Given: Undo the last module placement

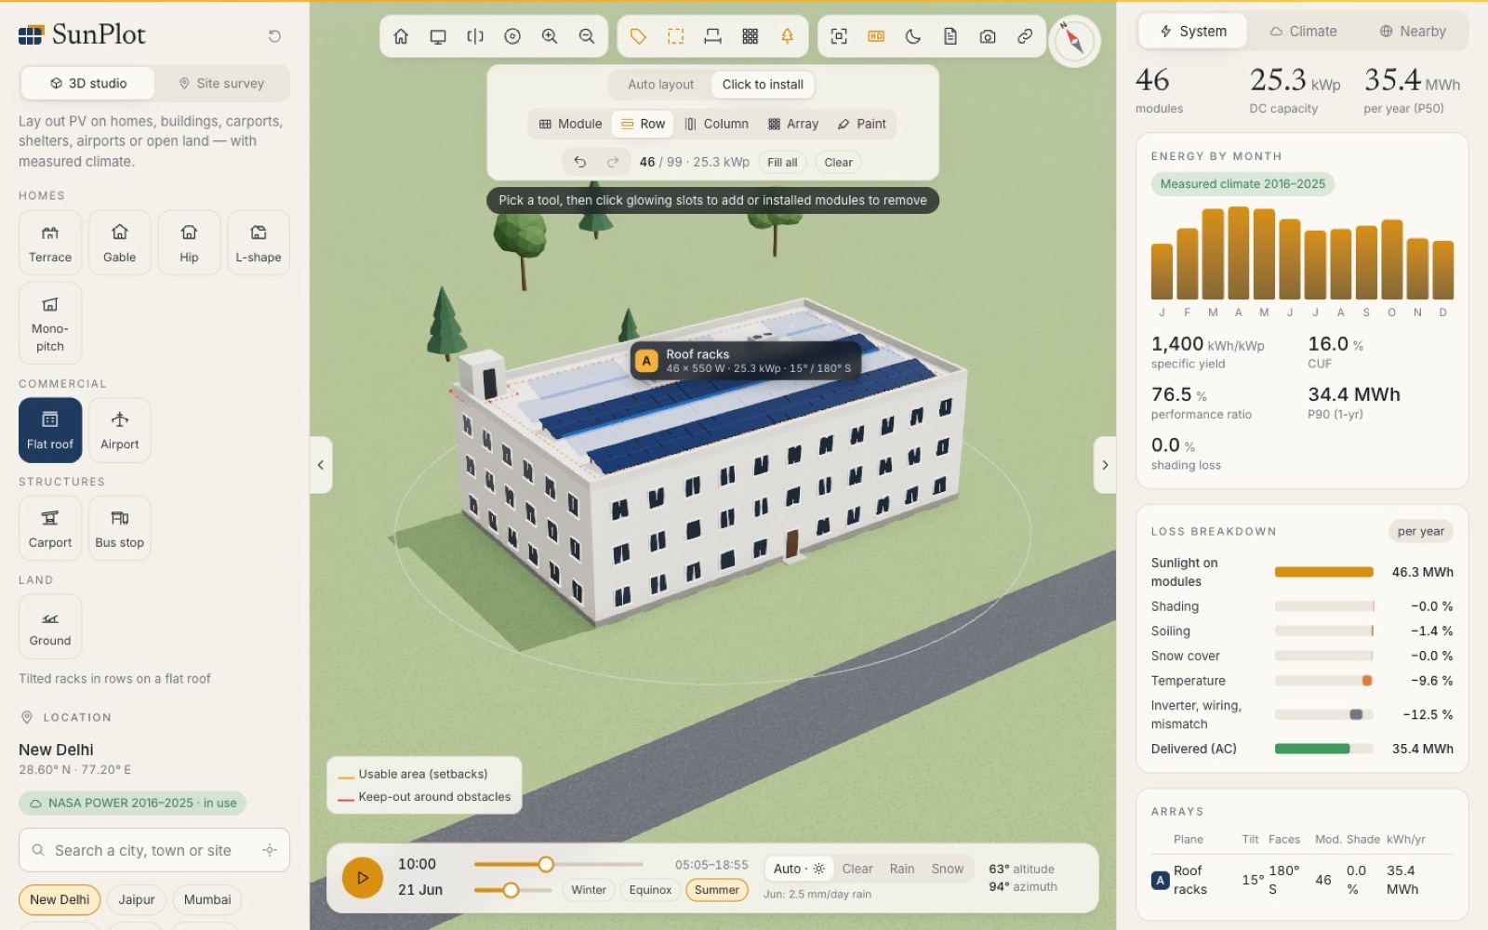Looking at the screenshot, I should [x=579, y=162].
